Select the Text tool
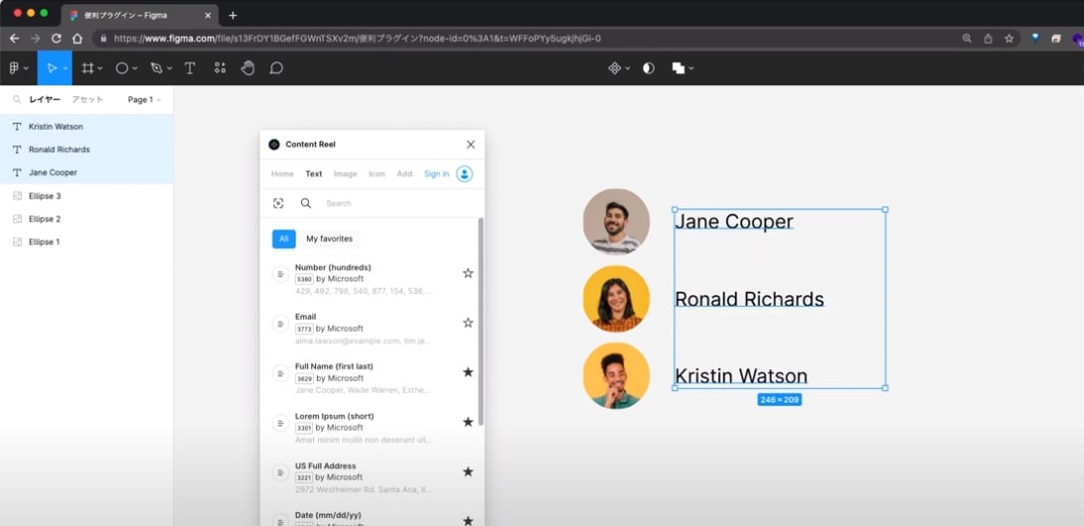Screen dimensions: 1084x526 point(190,67)
